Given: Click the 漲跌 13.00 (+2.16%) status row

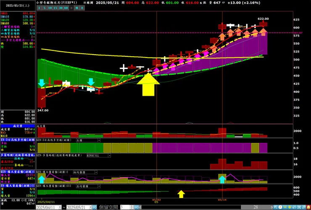Looking at the screenshot, I should tap(18, 200).
